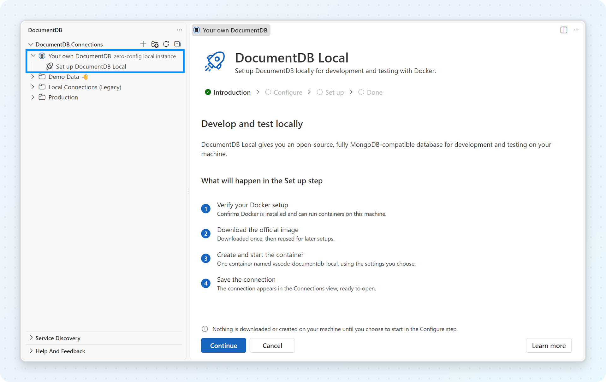The height and width of the screenshot is (382, 606).
Task: Open editor more actions ellipsis
Action: pos(576,30)
